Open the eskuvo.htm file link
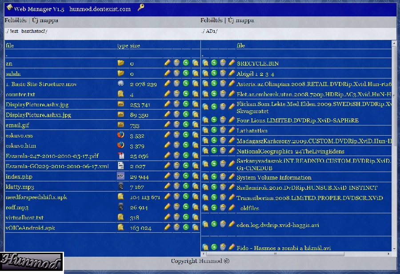Image resolution: width=400 pixels, height=274 pixels. coord(21,145)
